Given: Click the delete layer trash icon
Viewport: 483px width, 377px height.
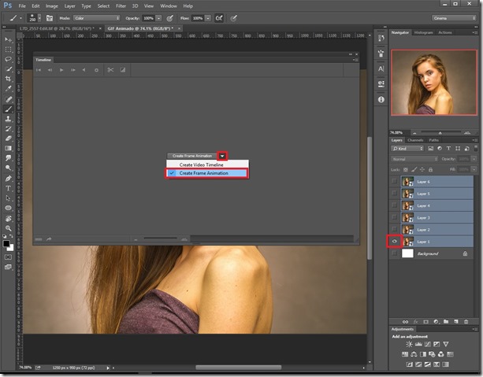Looking at the screenshot, I should 466,322.
